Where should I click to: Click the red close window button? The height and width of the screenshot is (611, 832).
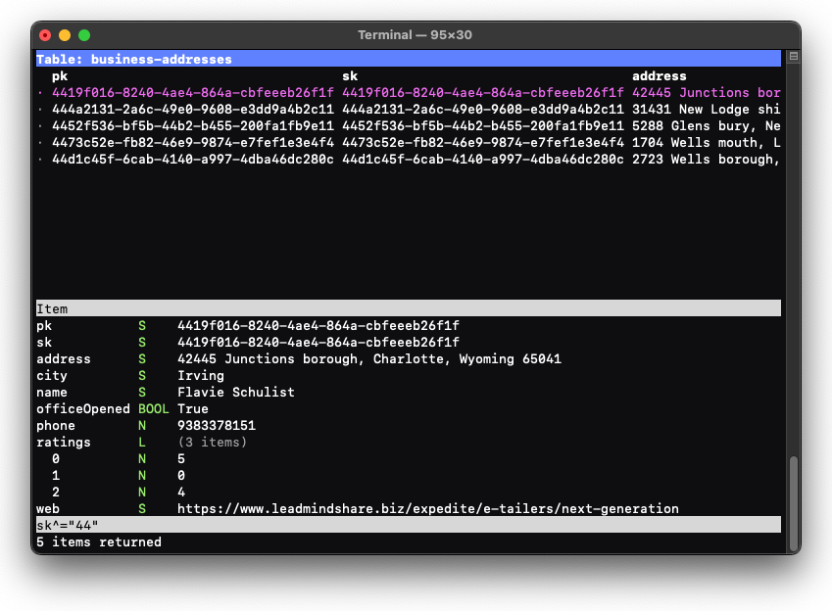click(45, 34)
